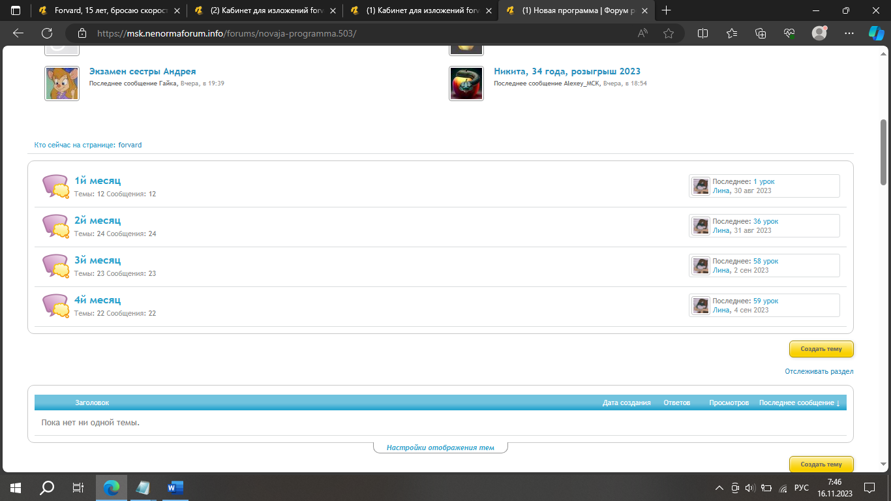This screenshot has height=501, width=891.
Task: Open a new browser tab
Action: (666, 10)
